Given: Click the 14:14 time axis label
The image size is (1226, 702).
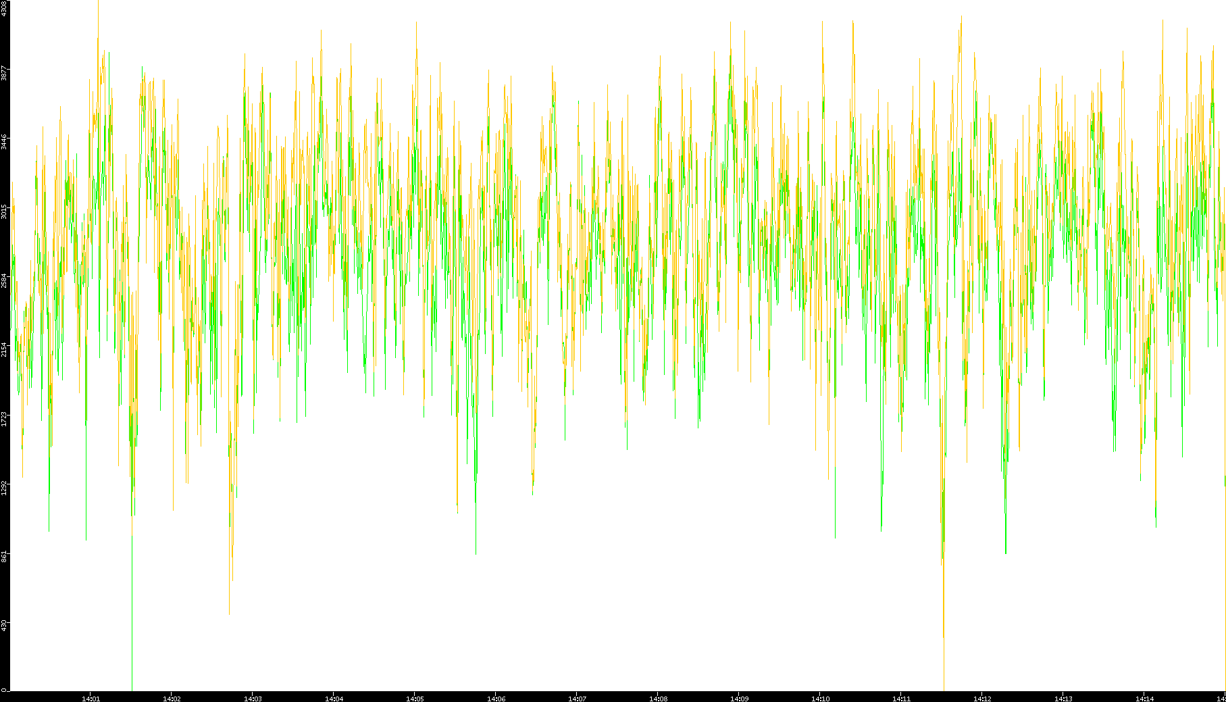Looking at the screenshot, I should [x=1144, y=698].
